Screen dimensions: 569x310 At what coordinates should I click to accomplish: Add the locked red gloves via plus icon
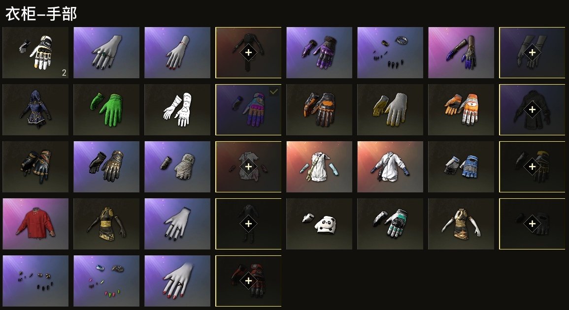(248, 280)
